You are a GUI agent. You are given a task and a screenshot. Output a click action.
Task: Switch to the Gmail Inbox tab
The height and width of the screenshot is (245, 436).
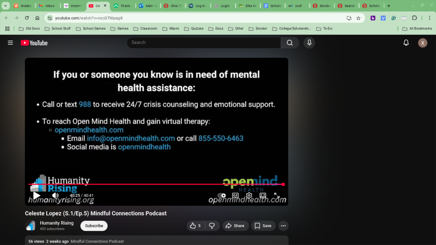(x=48, y=6)
